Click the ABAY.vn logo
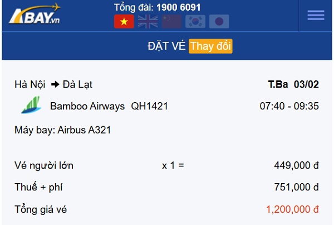 click(x=35, y=15)
